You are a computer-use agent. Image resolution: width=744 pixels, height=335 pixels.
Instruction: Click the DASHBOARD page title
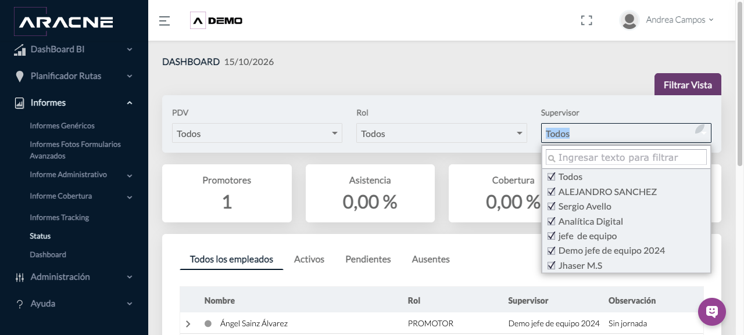(x=191, y=62)
